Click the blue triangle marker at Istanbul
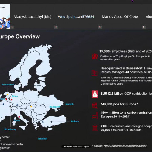Viewport: 152px width, 152px height. (x=43, y=121)
